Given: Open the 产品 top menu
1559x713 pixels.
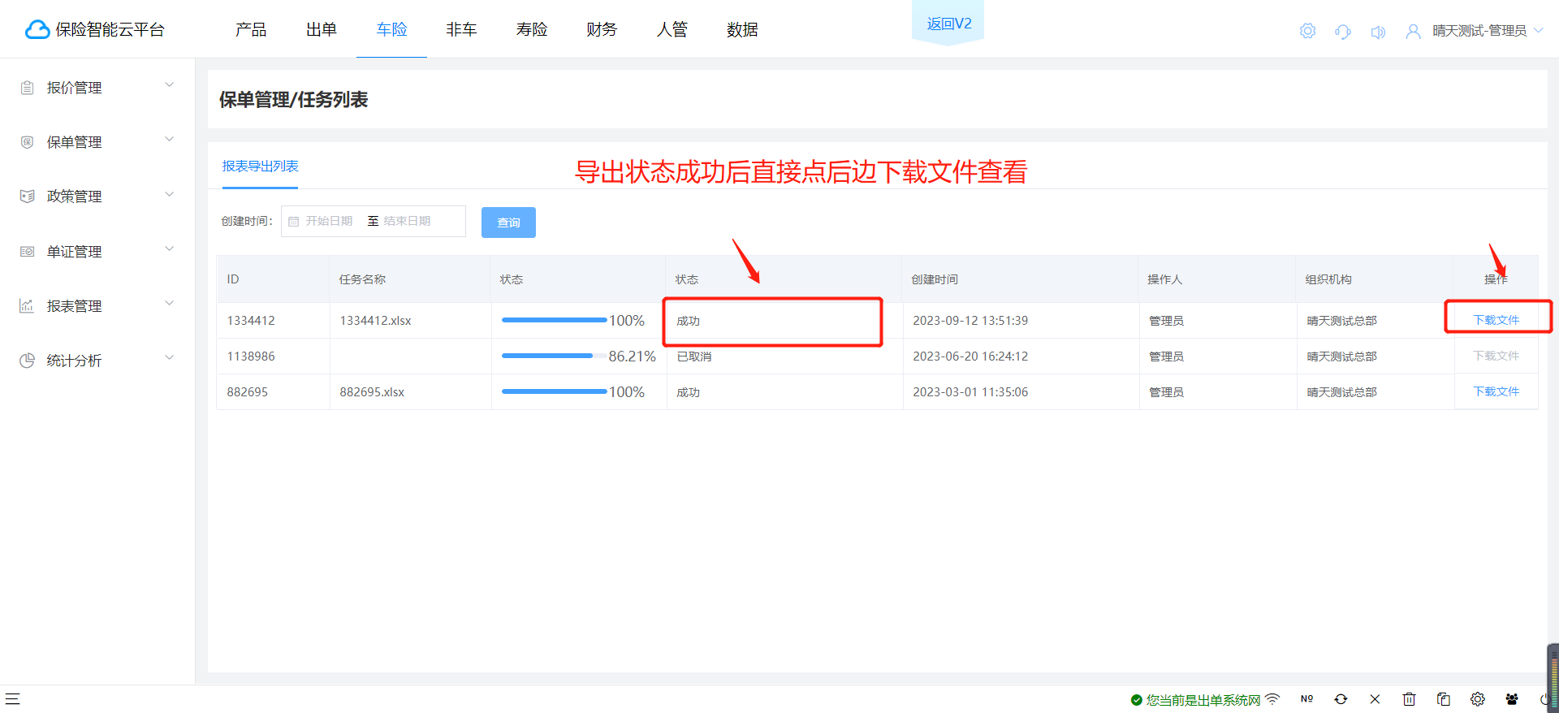Looking at the screenshot, I should click(251, 29).
